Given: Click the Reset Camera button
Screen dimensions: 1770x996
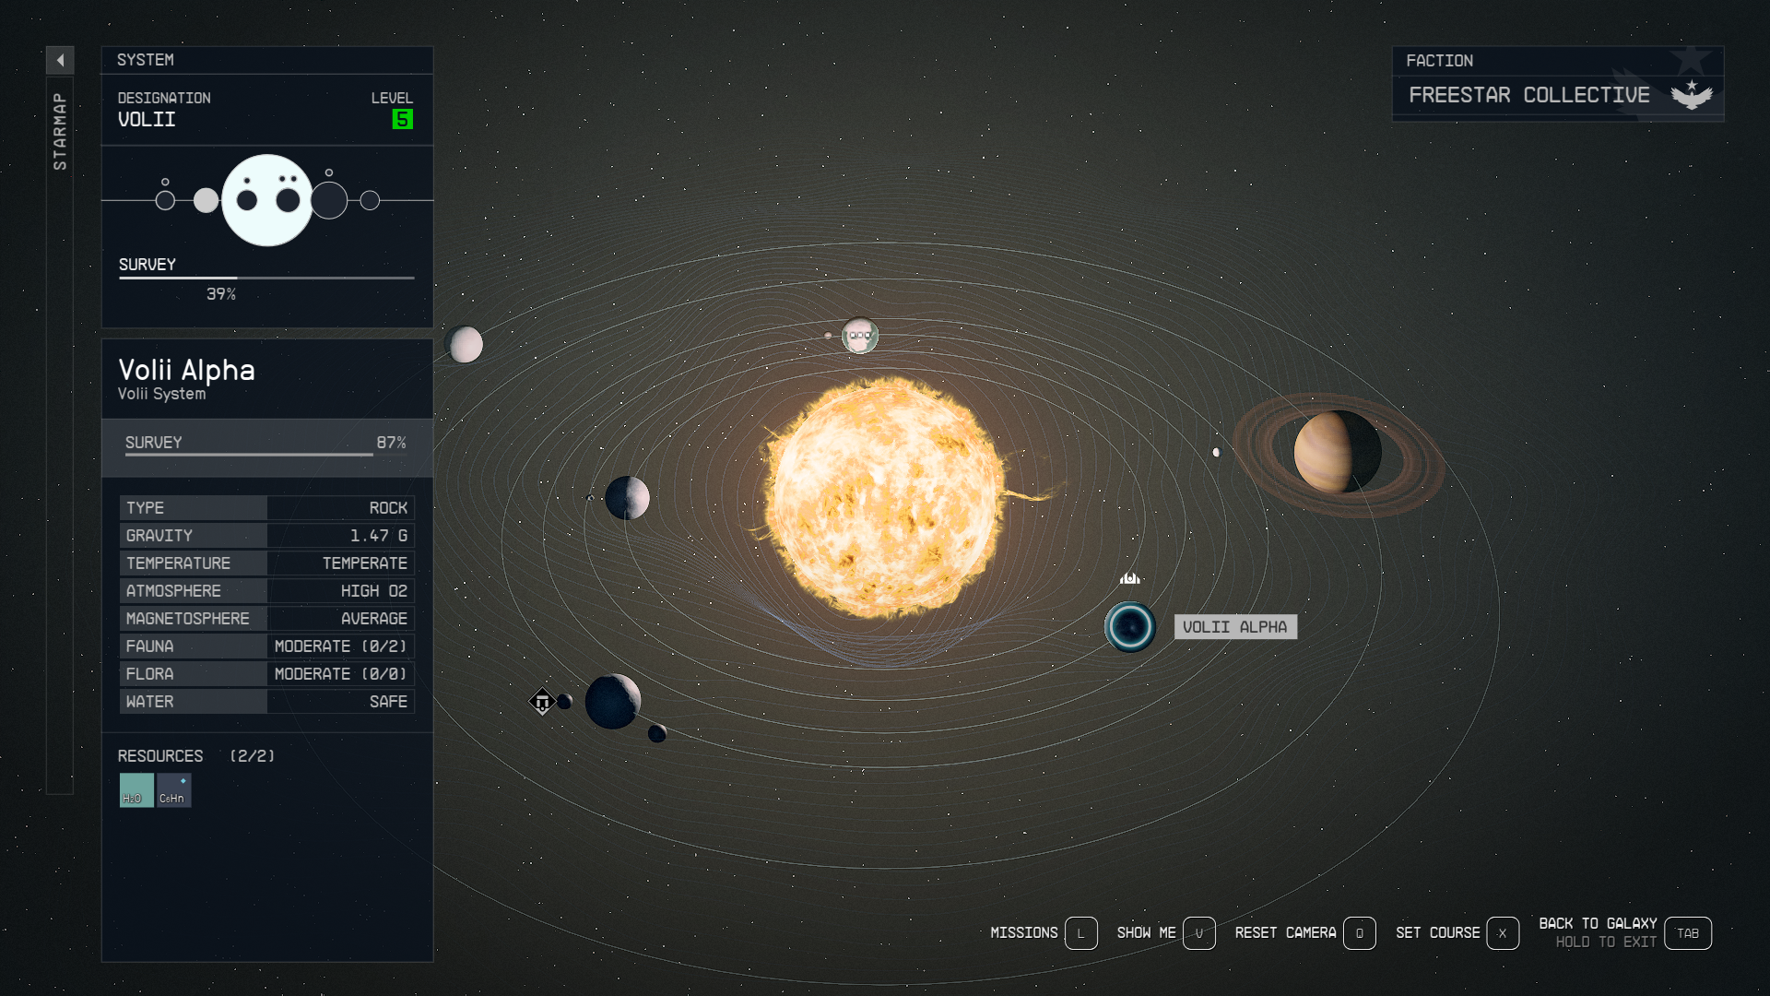Looking at the screenshot, I should pos(1359,933).
